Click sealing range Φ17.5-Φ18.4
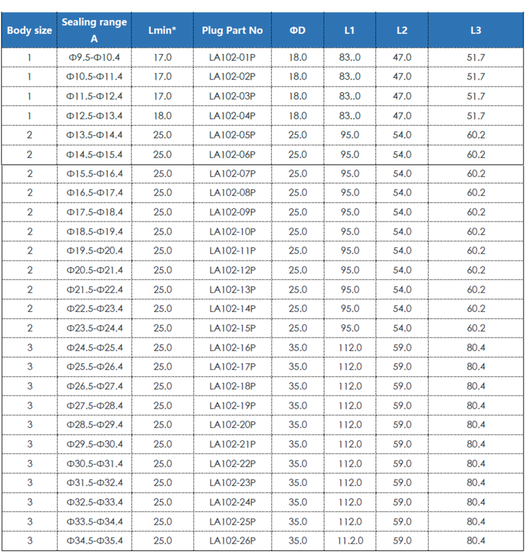This screenshot has height=554, width=525. 95,212
